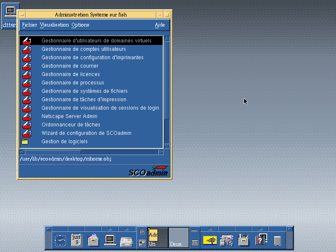Select icon of Gestionnaire d'utilisateurs de domaines virtuels
This screenshot has height=252, width=336.
tap(27, 41)
